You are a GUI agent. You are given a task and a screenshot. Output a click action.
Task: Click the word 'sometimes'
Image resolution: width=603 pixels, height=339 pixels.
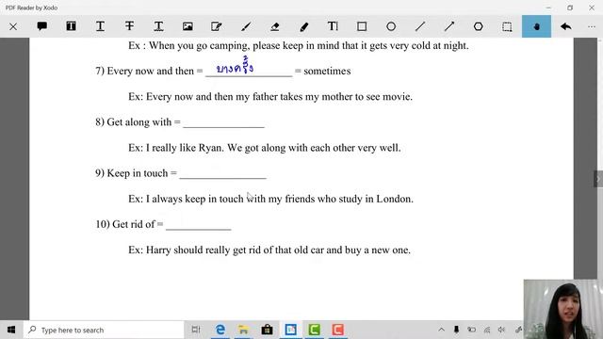tap(327, 72)
